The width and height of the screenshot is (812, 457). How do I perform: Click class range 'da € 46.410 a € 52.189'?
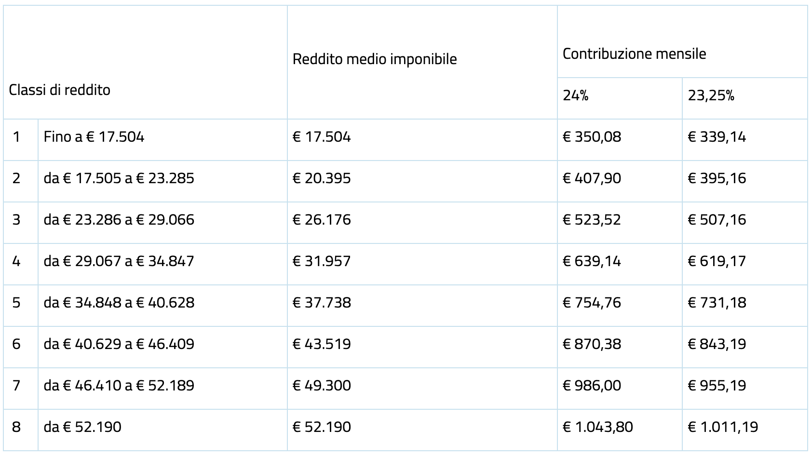[119, 386]
